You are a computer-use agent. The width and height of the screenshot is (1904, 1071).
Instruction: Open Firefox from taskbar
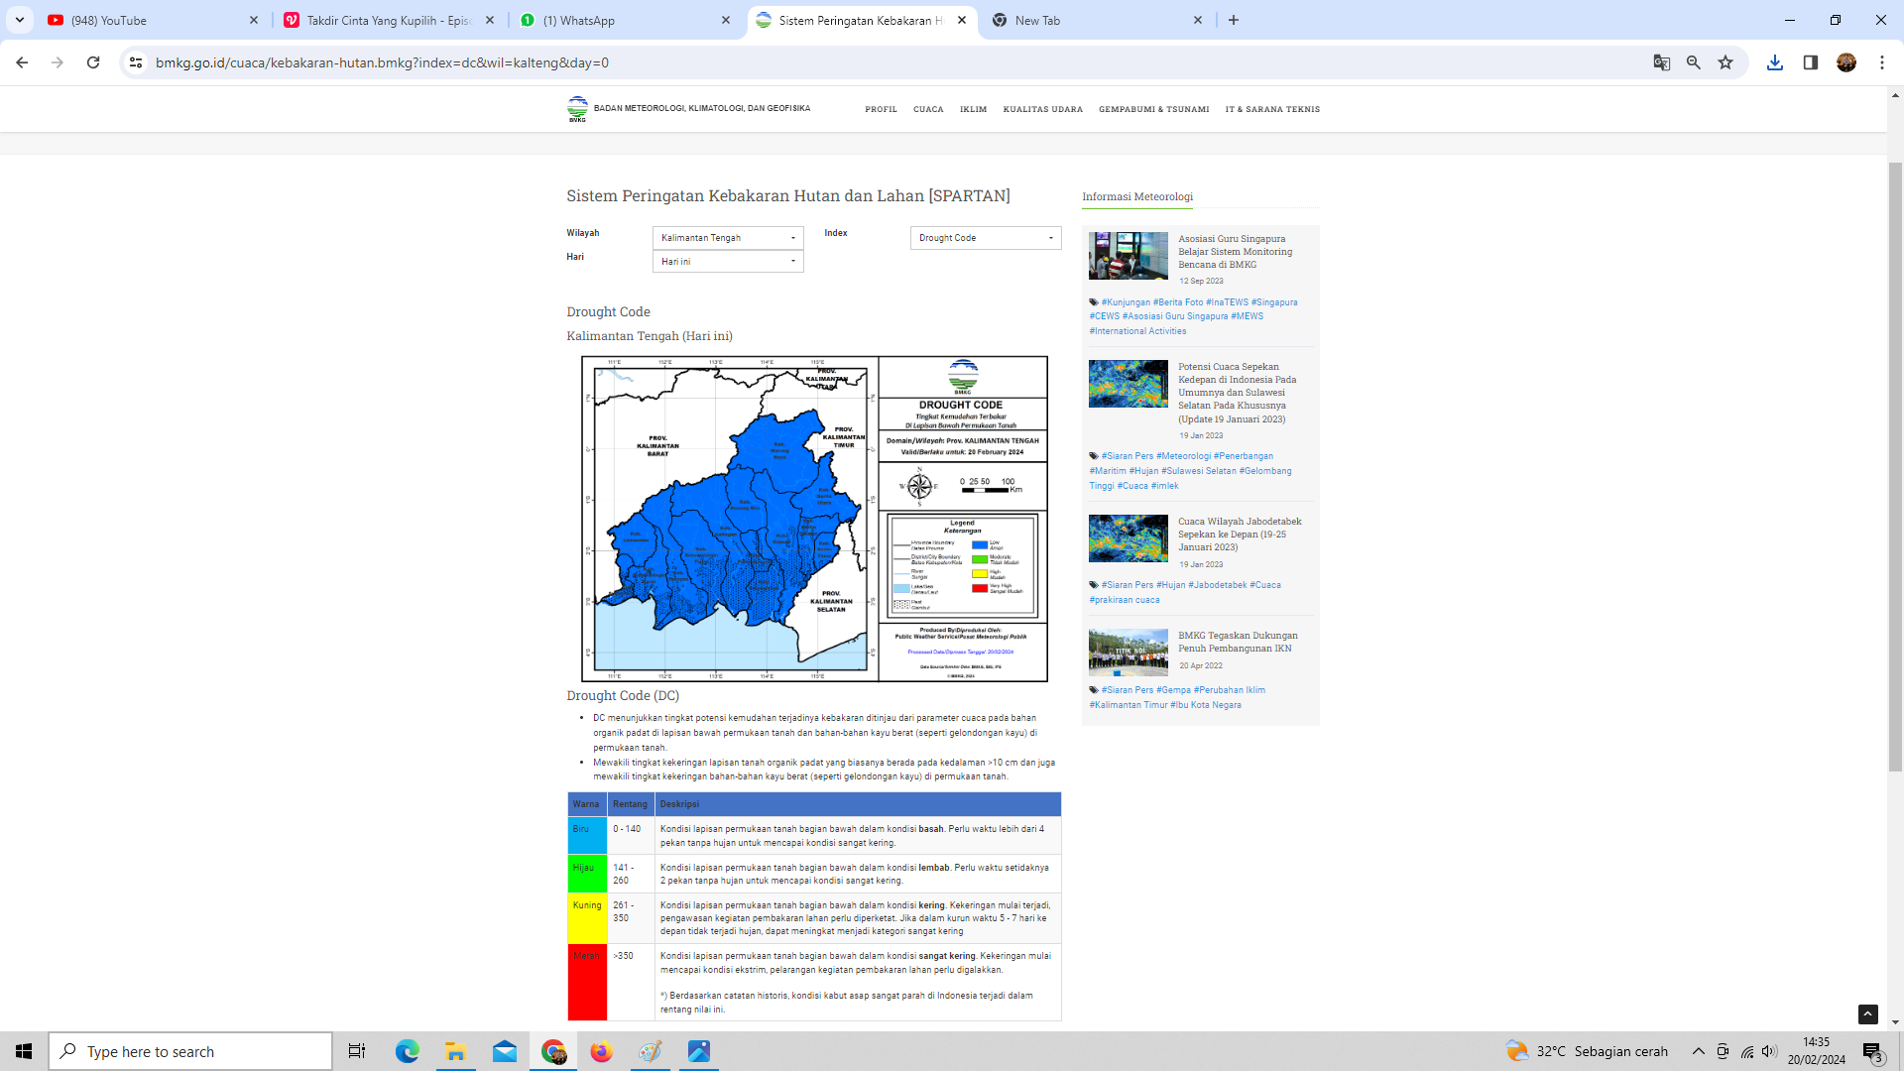[602, 1051]
